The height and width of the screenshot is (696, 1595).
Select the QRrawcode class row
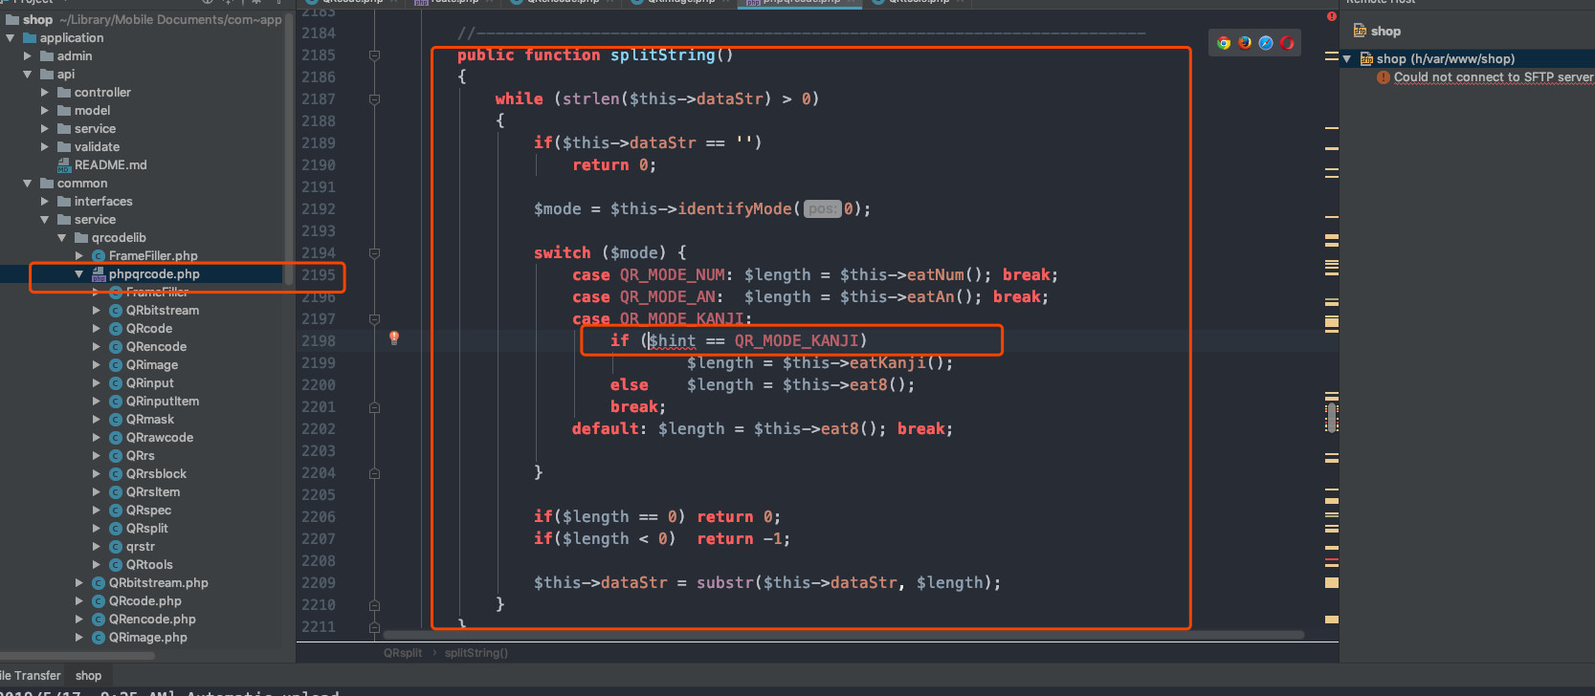point(160,438)
